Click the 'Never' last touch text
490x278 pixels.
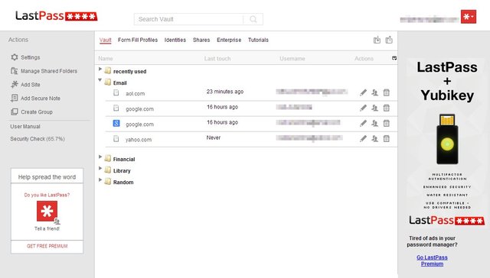pos(214,137)
